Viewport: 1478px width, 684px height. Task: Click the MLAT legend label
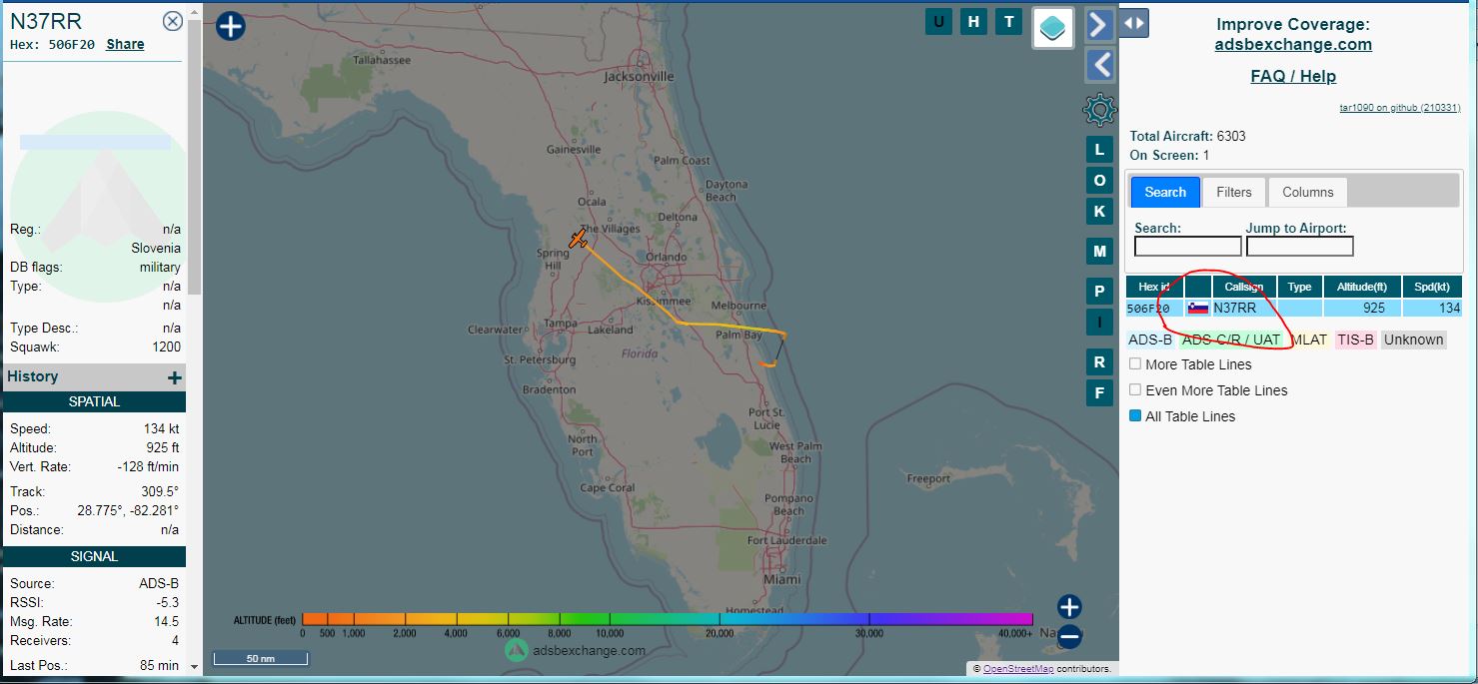1309,340
